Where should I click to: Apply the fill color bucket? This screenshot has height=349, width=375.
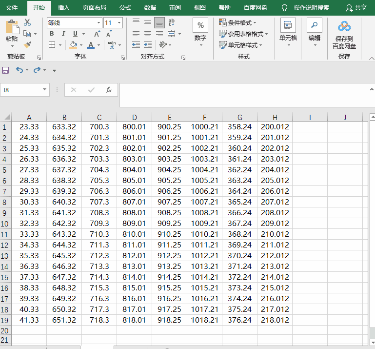73,45
